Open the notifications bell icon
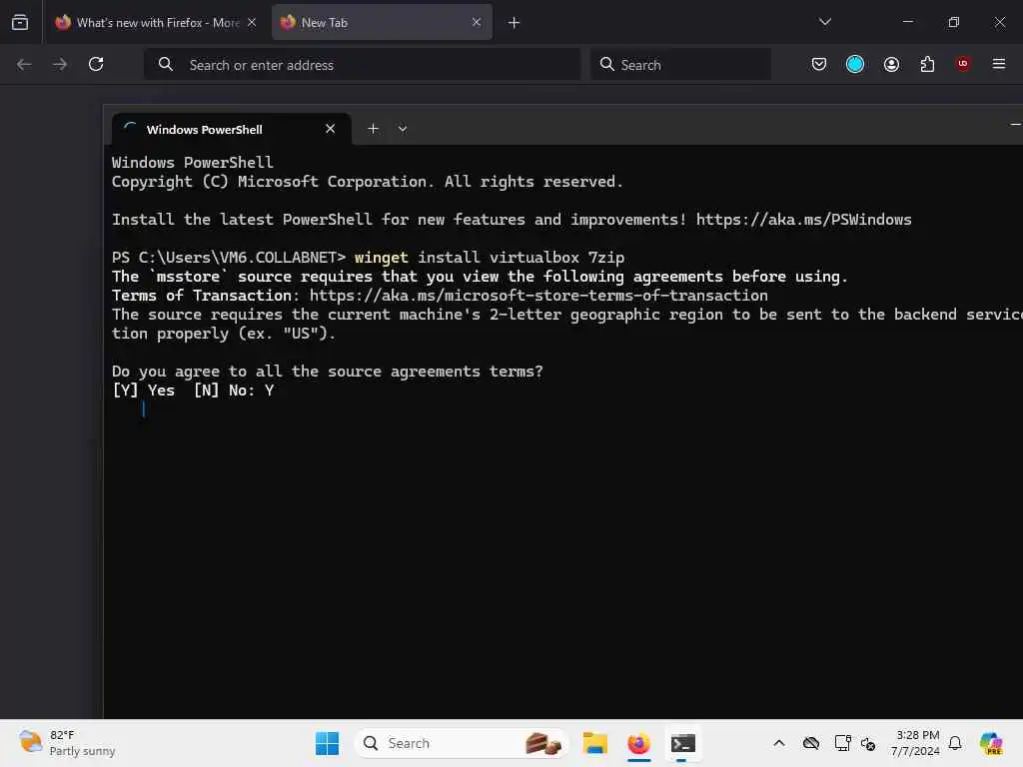The width and height of the screenshot is (1023, 767). [955, 743]
